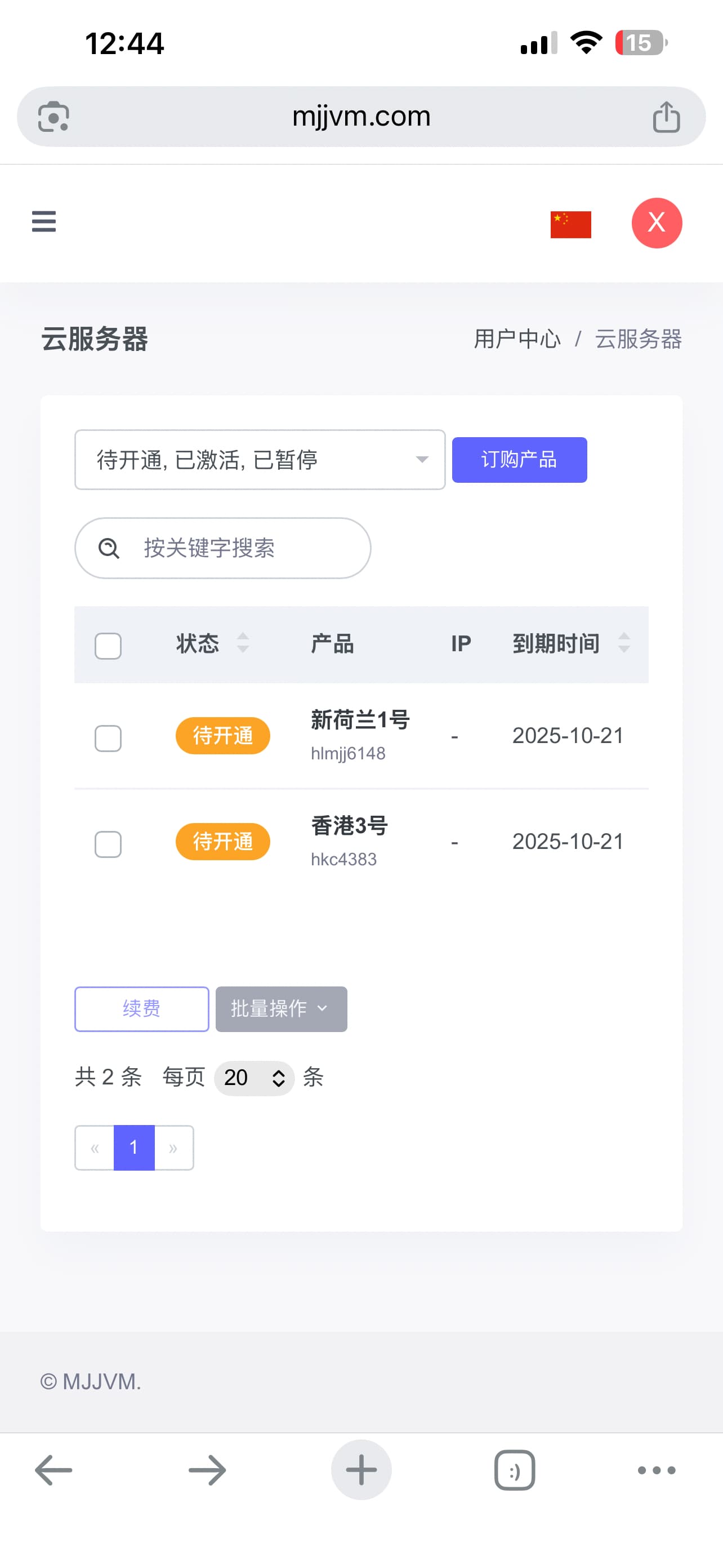Viewport: 723px width, 1565px height.
Task: Tap the China flag language icon
Action: coord(570,224)
